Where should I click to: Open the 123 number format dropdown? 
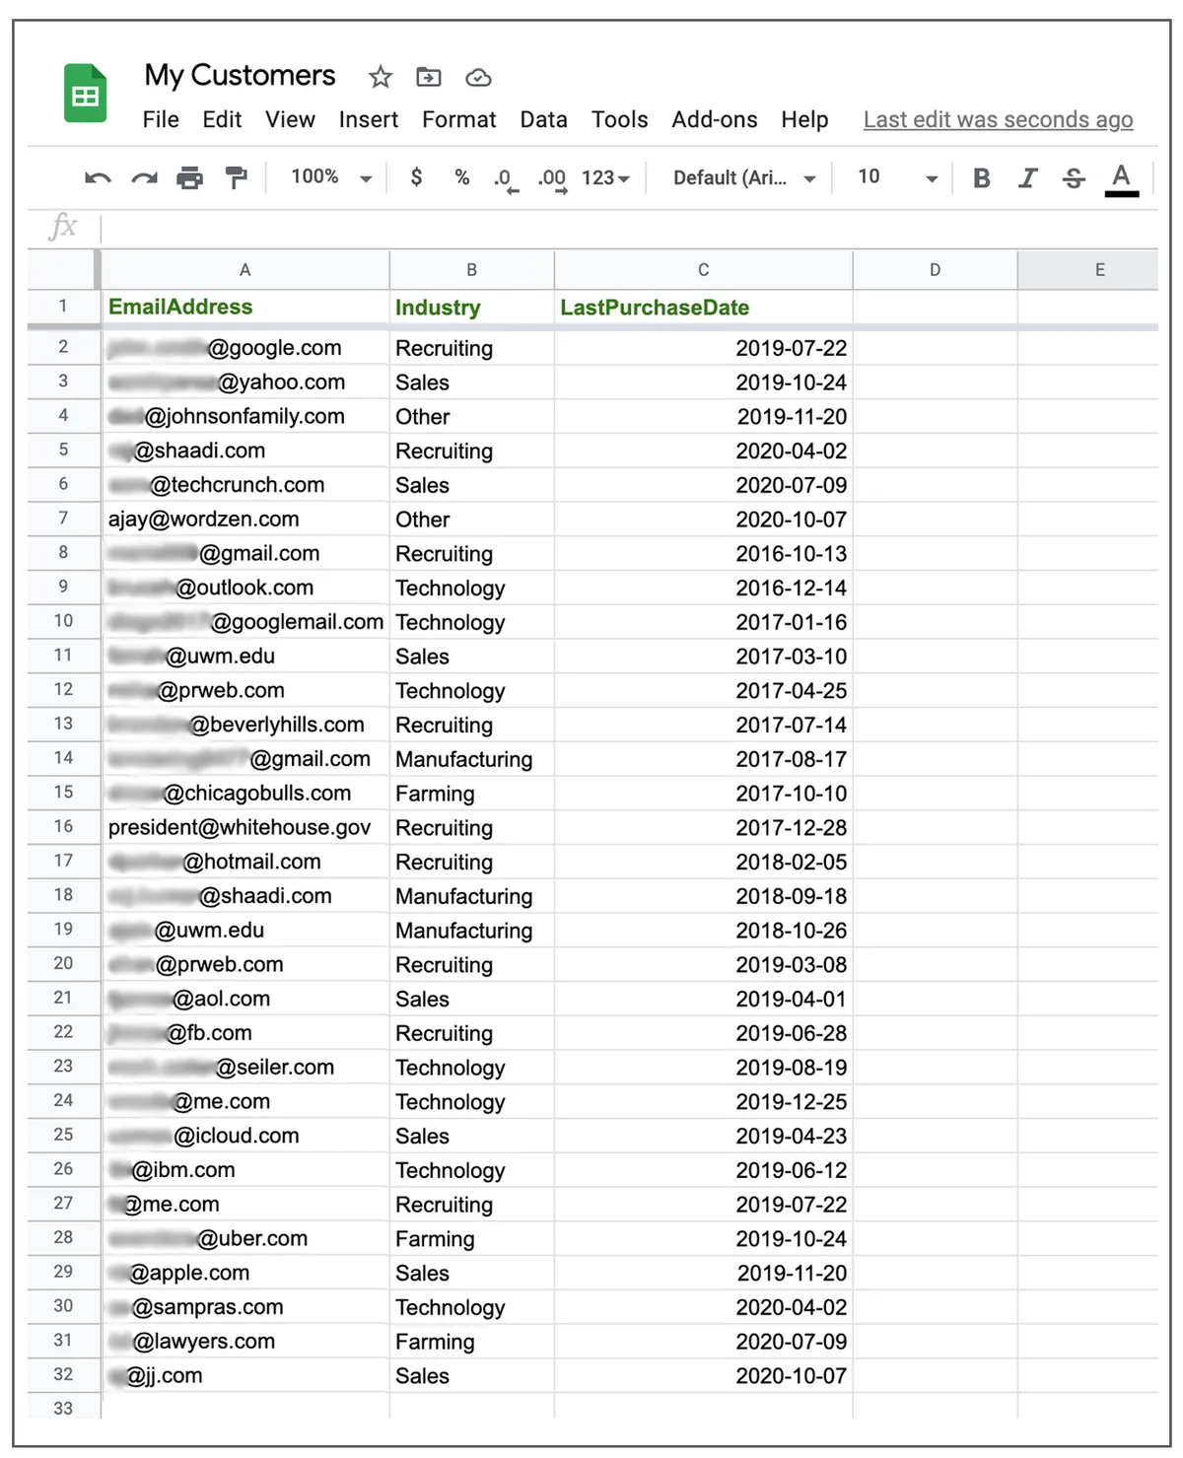(605, 178)
